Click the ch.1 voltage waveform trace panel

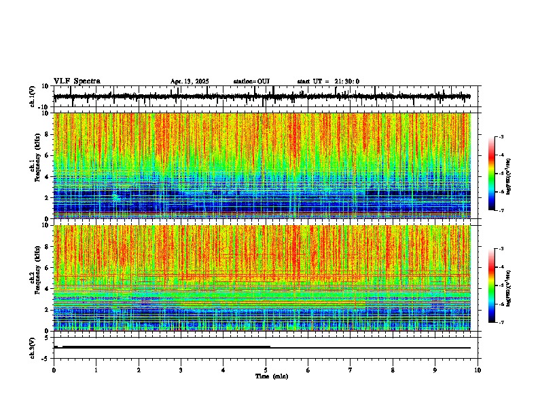pos(266,96)
